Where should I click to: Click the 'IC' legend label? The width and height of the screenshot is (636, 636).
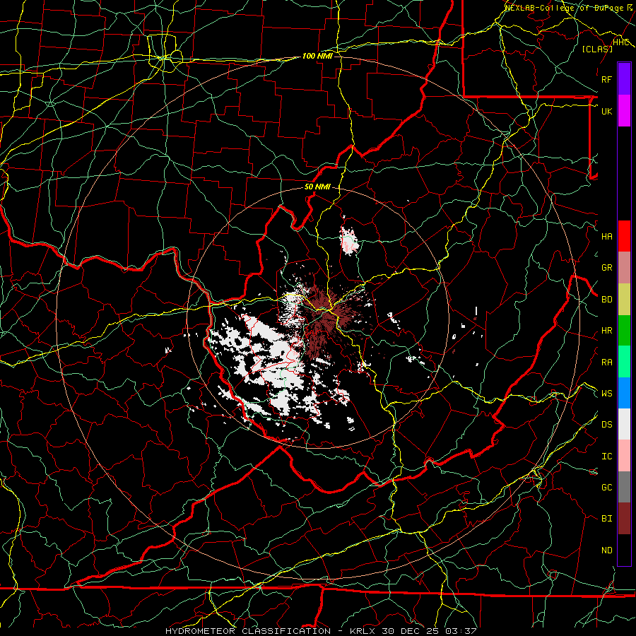[x=607, y=457]
